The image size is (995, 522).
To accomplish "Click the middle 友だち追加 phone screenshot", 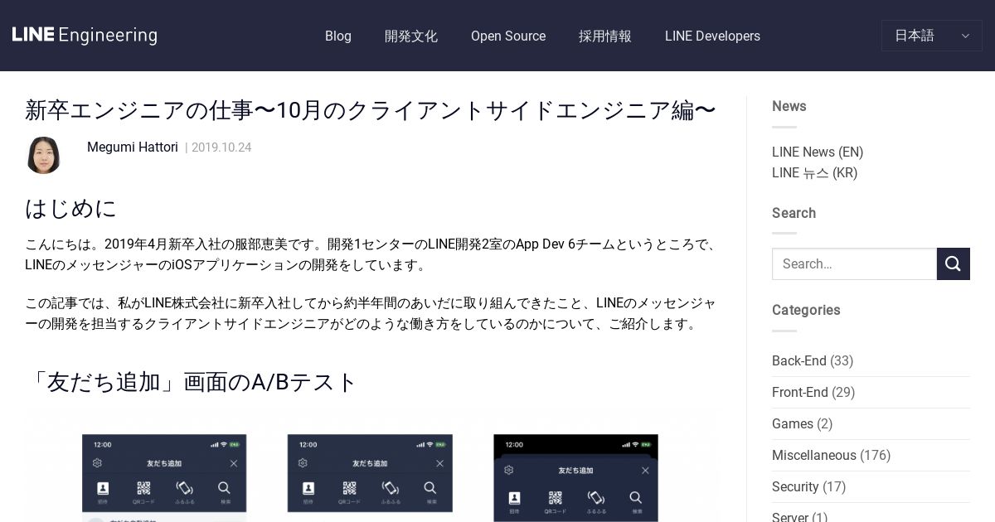I will pyautogui.click(x=370, y=473).
